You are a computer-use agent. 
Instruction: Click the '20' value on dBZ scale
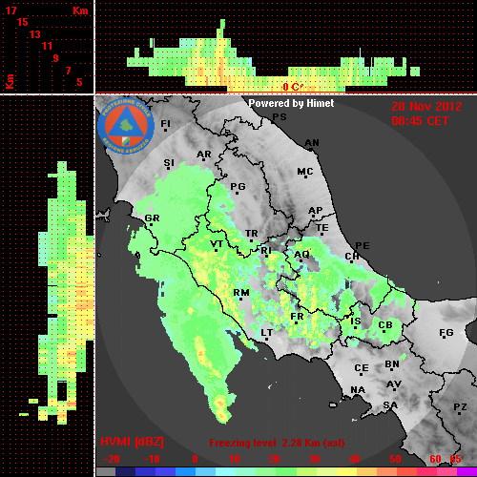pyautogui.click(x=275, y=459)
